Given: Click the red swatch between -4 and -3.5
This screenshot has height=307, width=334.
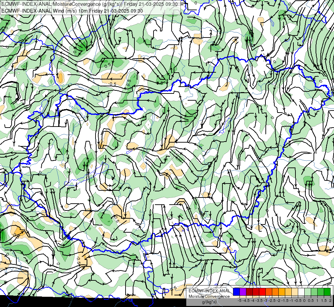Looking at the screenshot, I should pyautogui.click(x=256, y=292).
